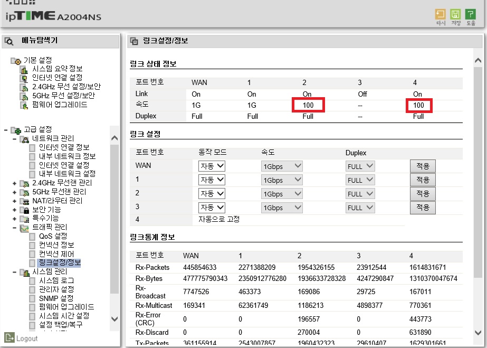Expand the NAT/라우터 관리 node
The image size is (487, 348).
point(14,201)
